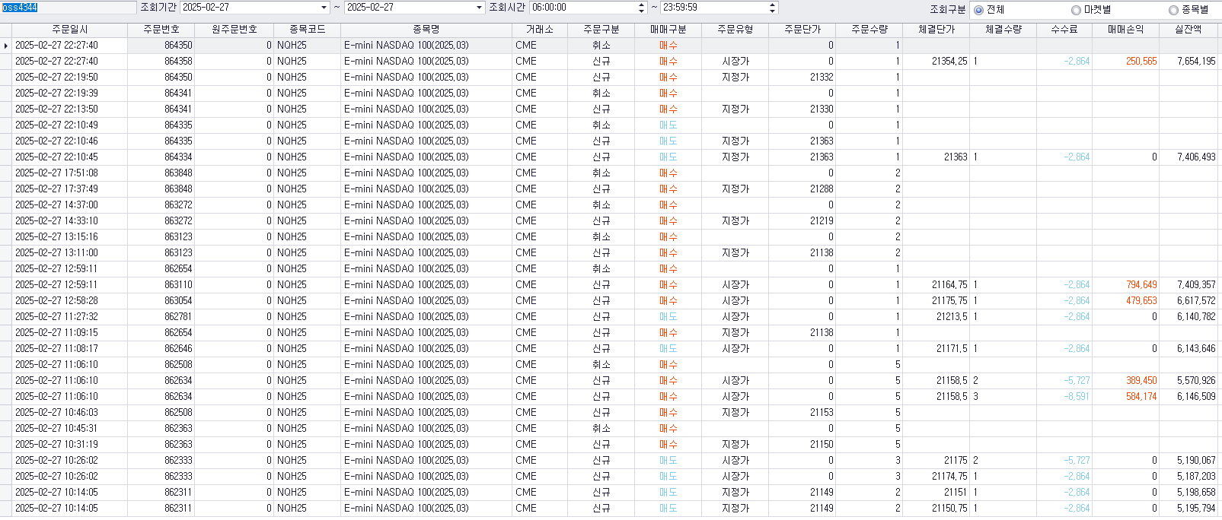
Task: Click the profit value 479,653
Action: click(1141, 301)
